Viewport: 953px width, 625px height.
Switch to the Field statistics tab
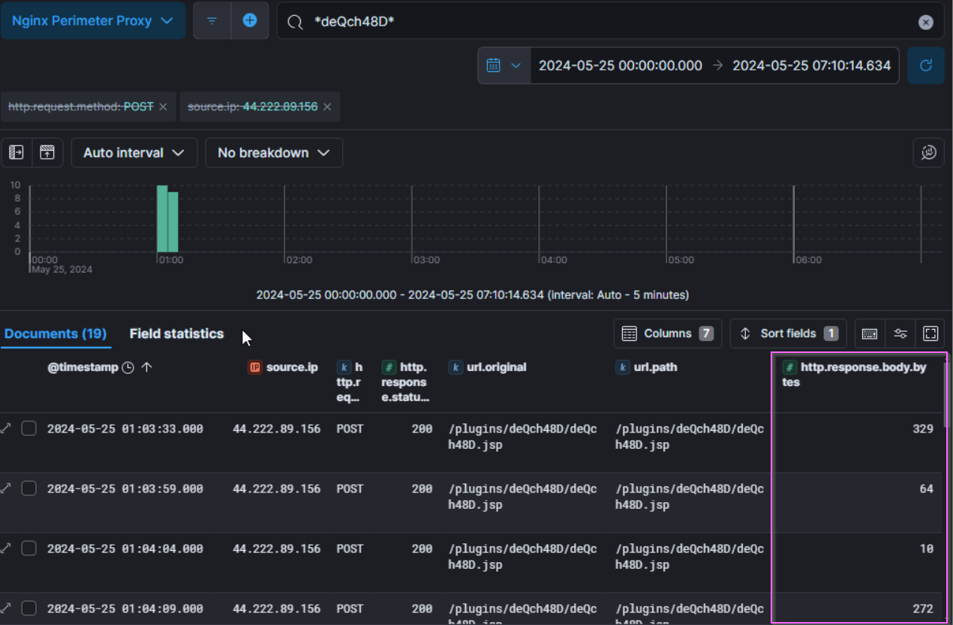pos(176,334)
